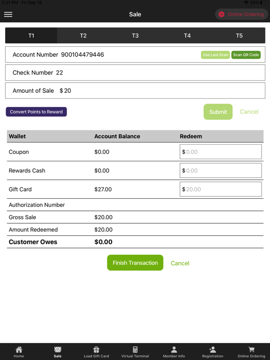Click Convert Points to Reward button

(36, 112)
